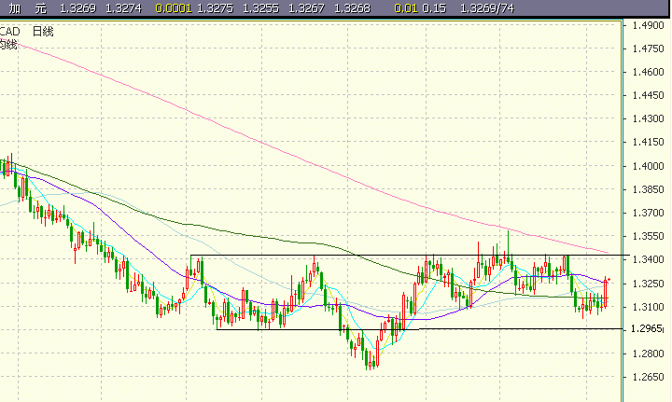This screenshot has width=672, height=402.
Task: Select the 1.4450 price axis label
Action: pos(648,95)
